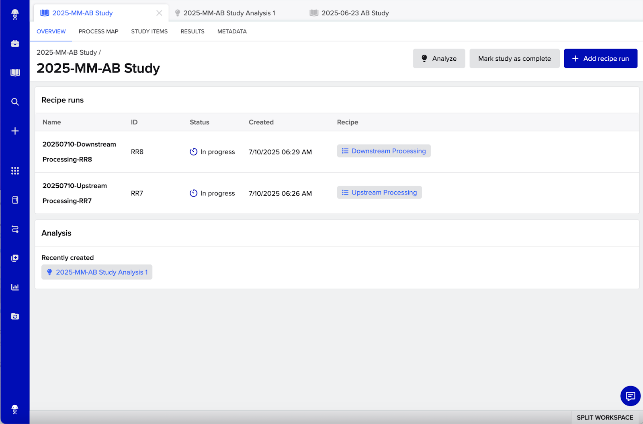Open the workflow route icon in sidebar

15,229
